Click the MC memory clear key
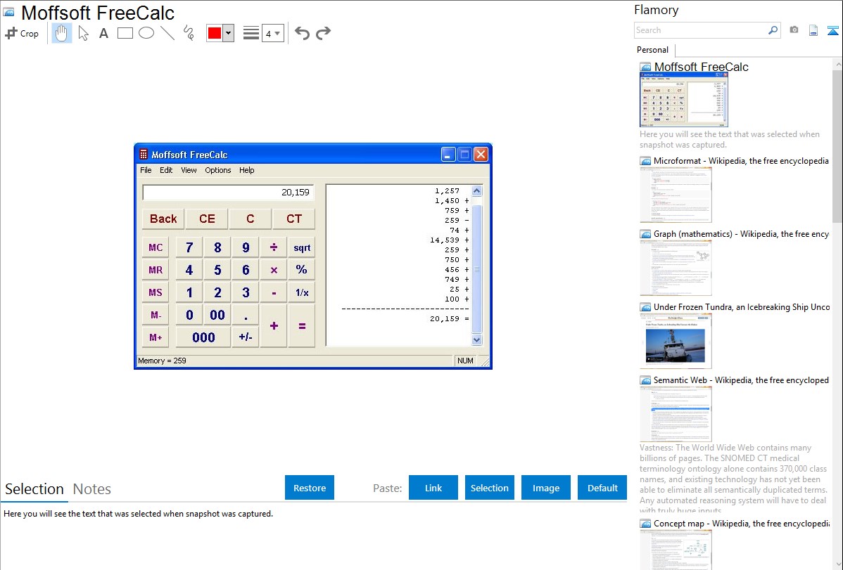 pos(156,247)
